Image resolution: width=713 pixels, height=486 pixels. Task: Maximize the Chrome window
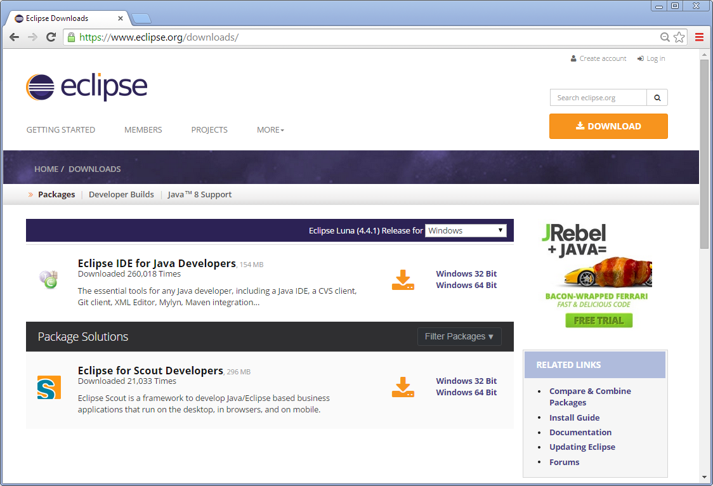pyautogui.click(x=675, y=6)
